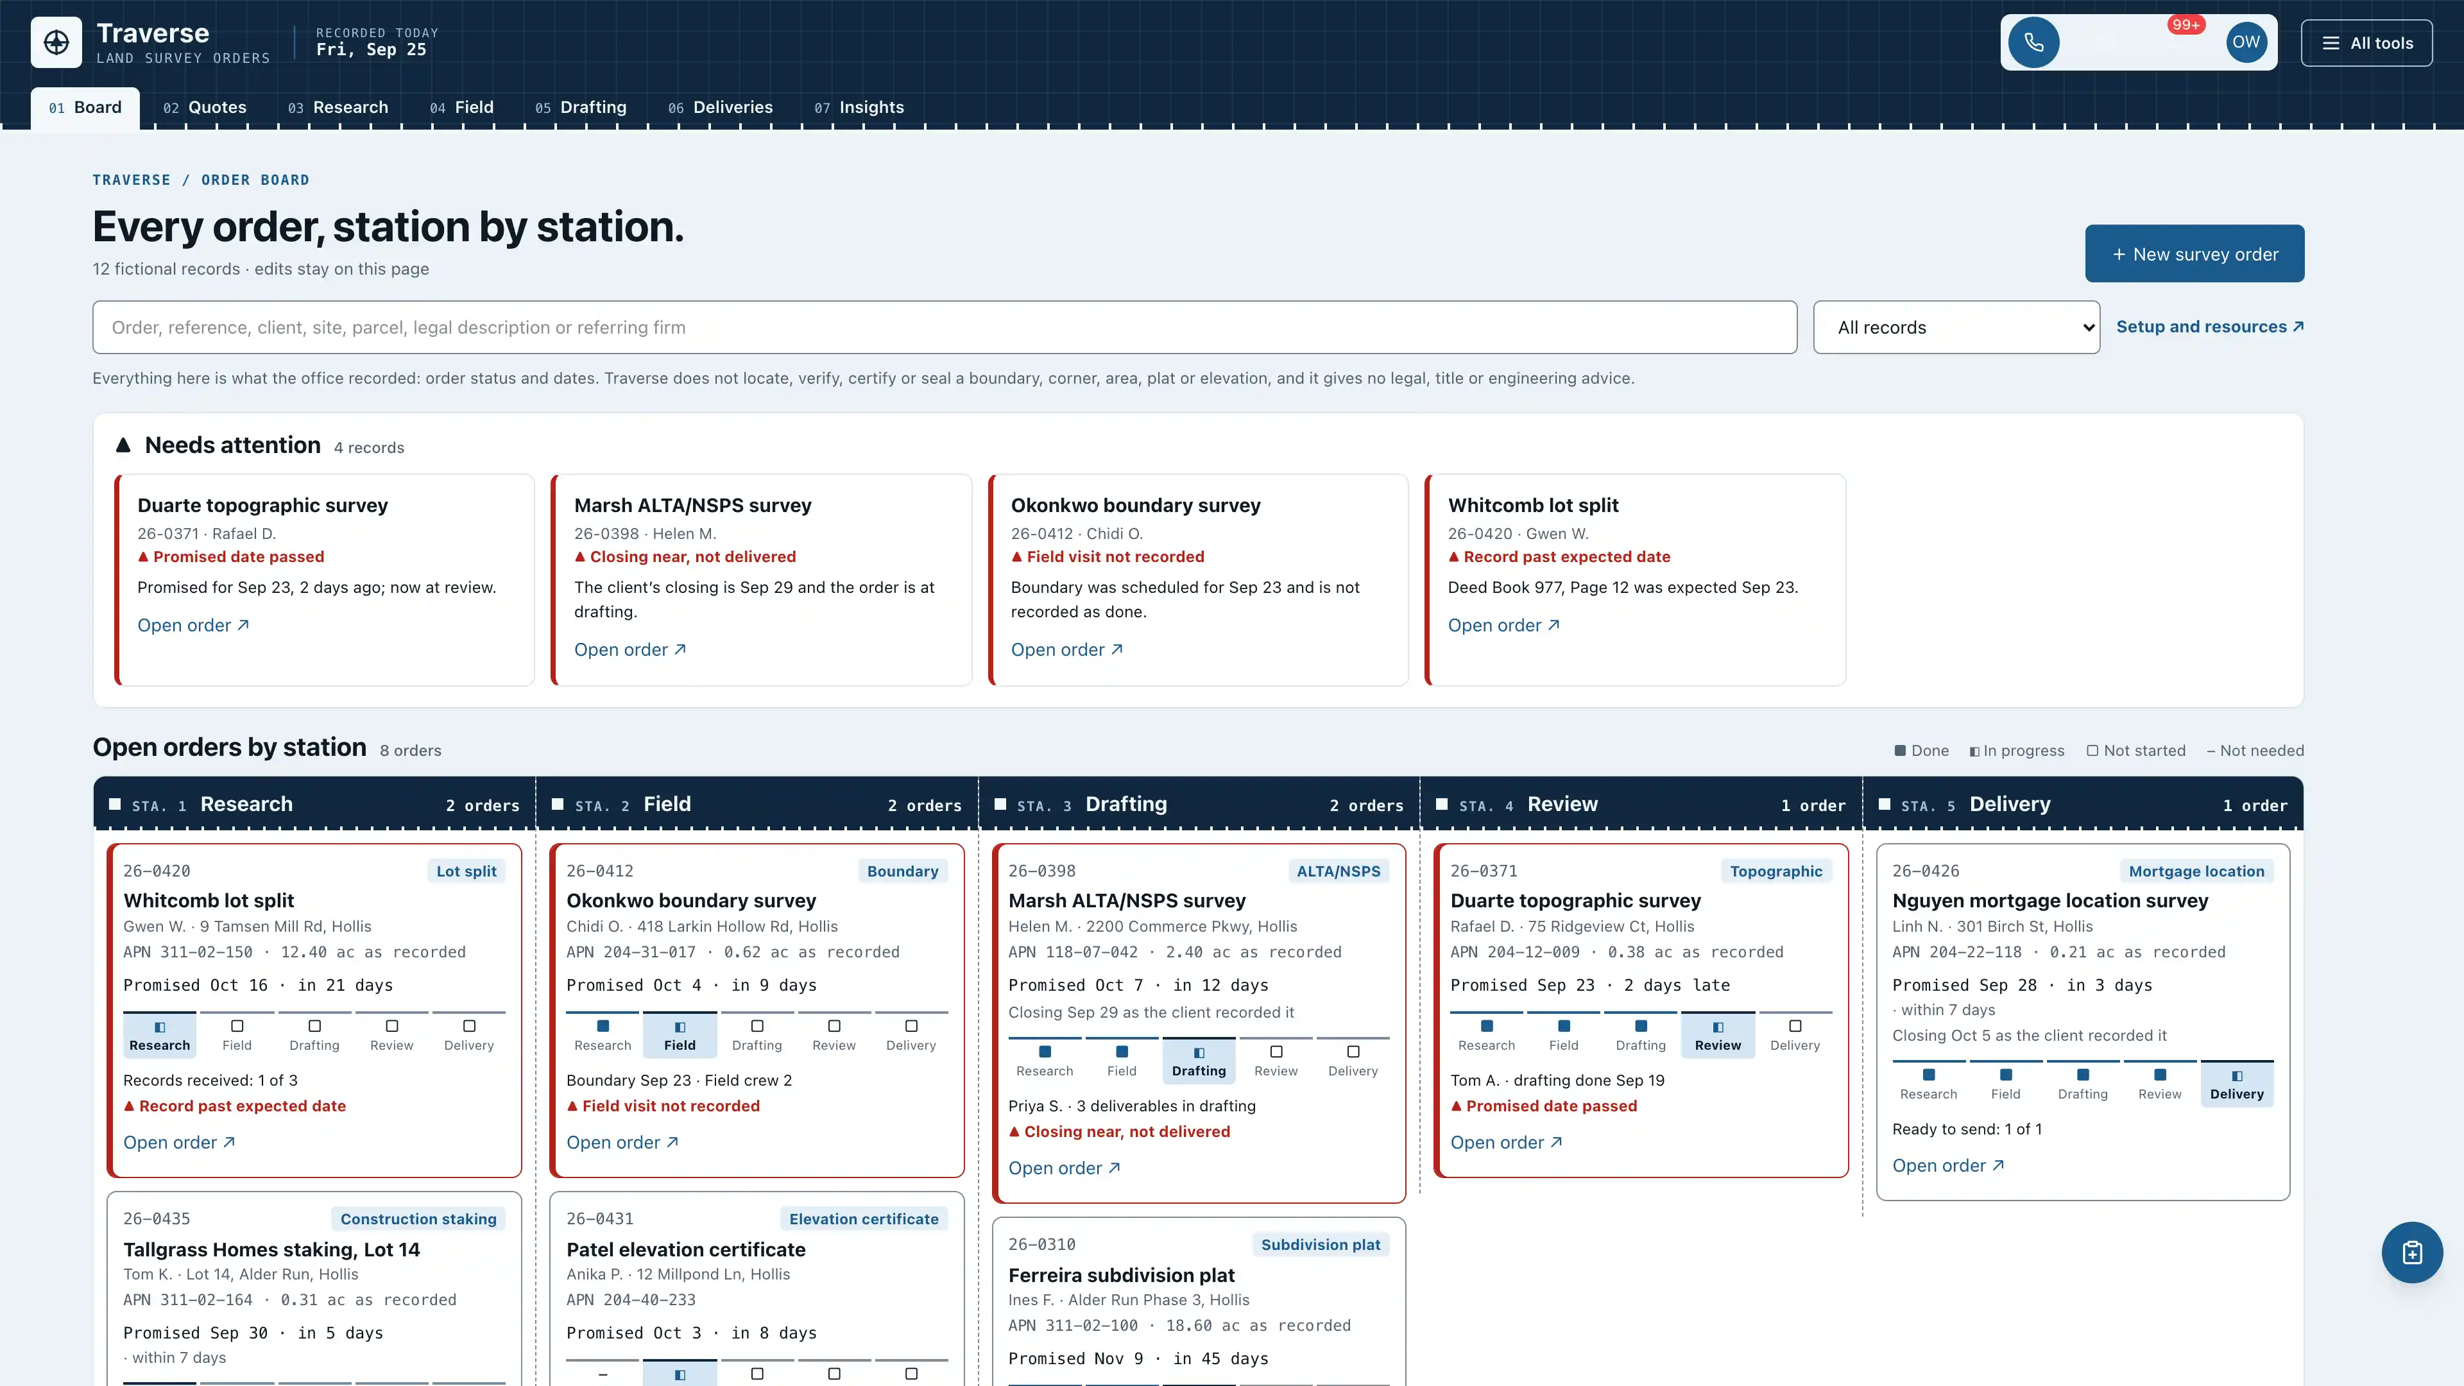
Task: Select Drafting step on Okonkwo boundary survey station card
Action: 757,1035
